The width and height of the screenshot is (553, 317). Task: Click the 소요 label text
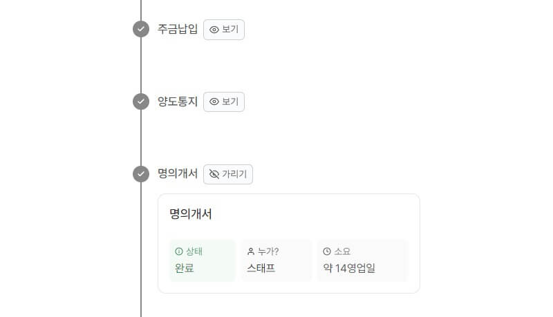pos(342,251)
